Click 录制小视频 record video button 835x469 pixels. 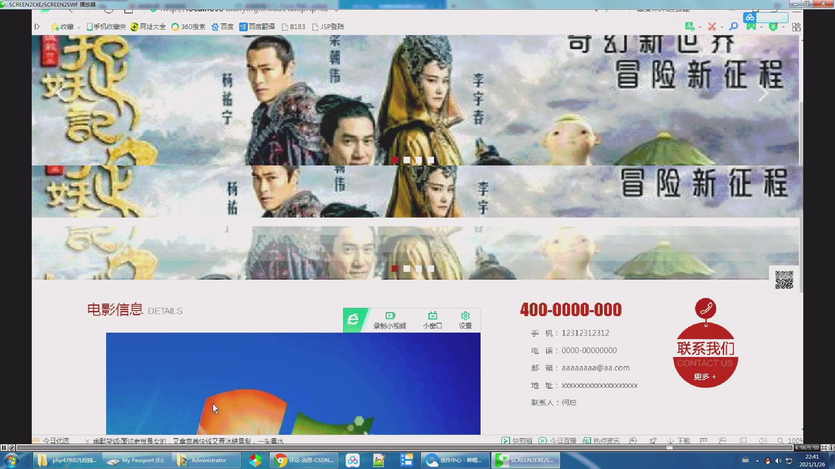coord(390,320)
